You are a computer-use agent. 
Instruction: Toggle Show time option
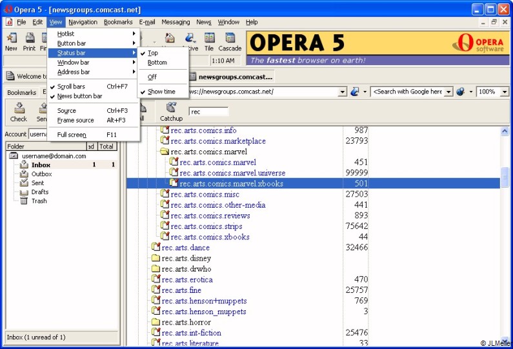(x=163, y=92)
